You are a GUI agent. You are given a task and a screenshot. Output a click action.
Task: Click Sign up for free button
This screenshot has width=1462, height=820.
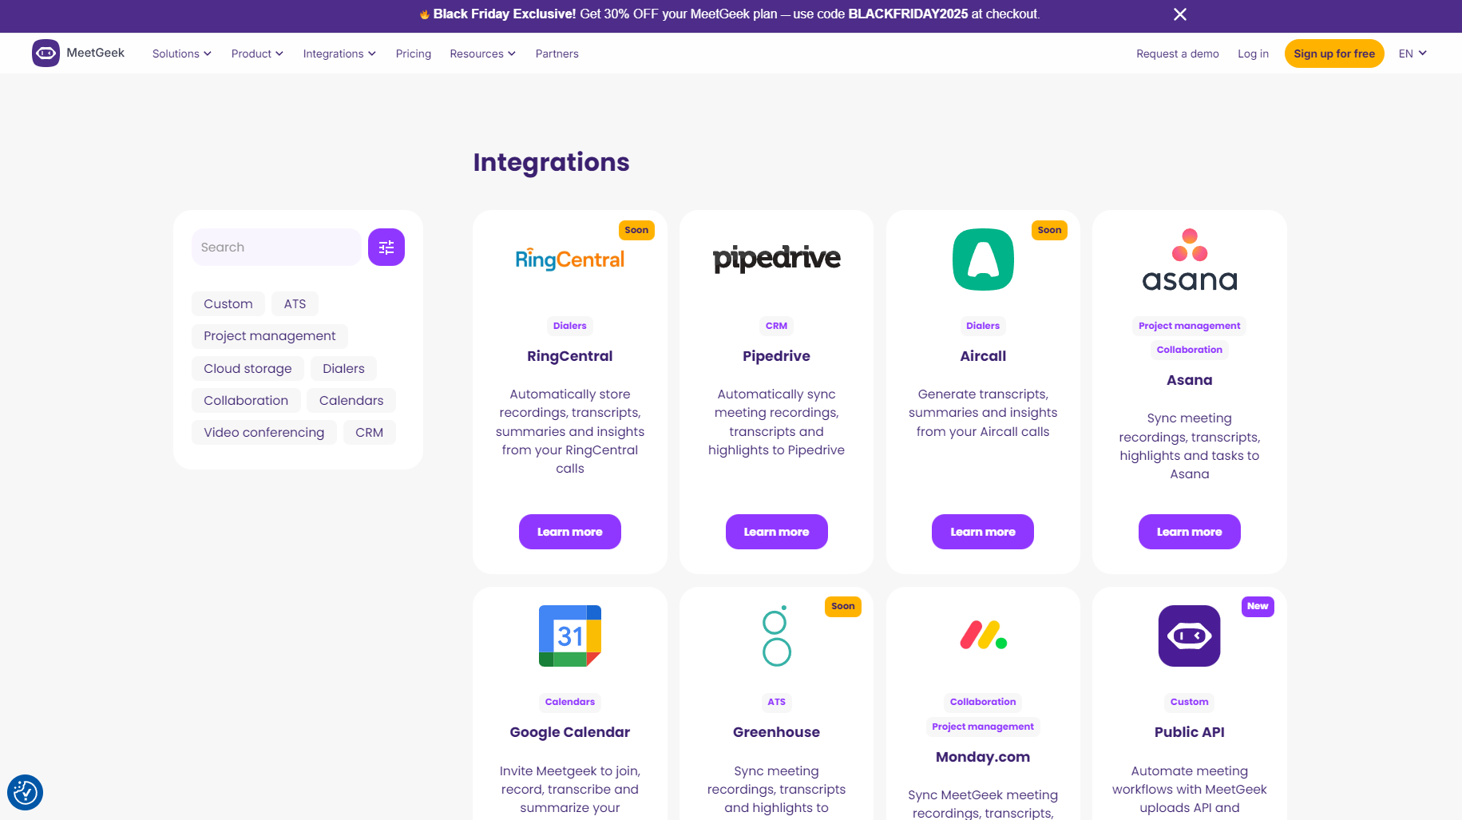point(1333,53)
